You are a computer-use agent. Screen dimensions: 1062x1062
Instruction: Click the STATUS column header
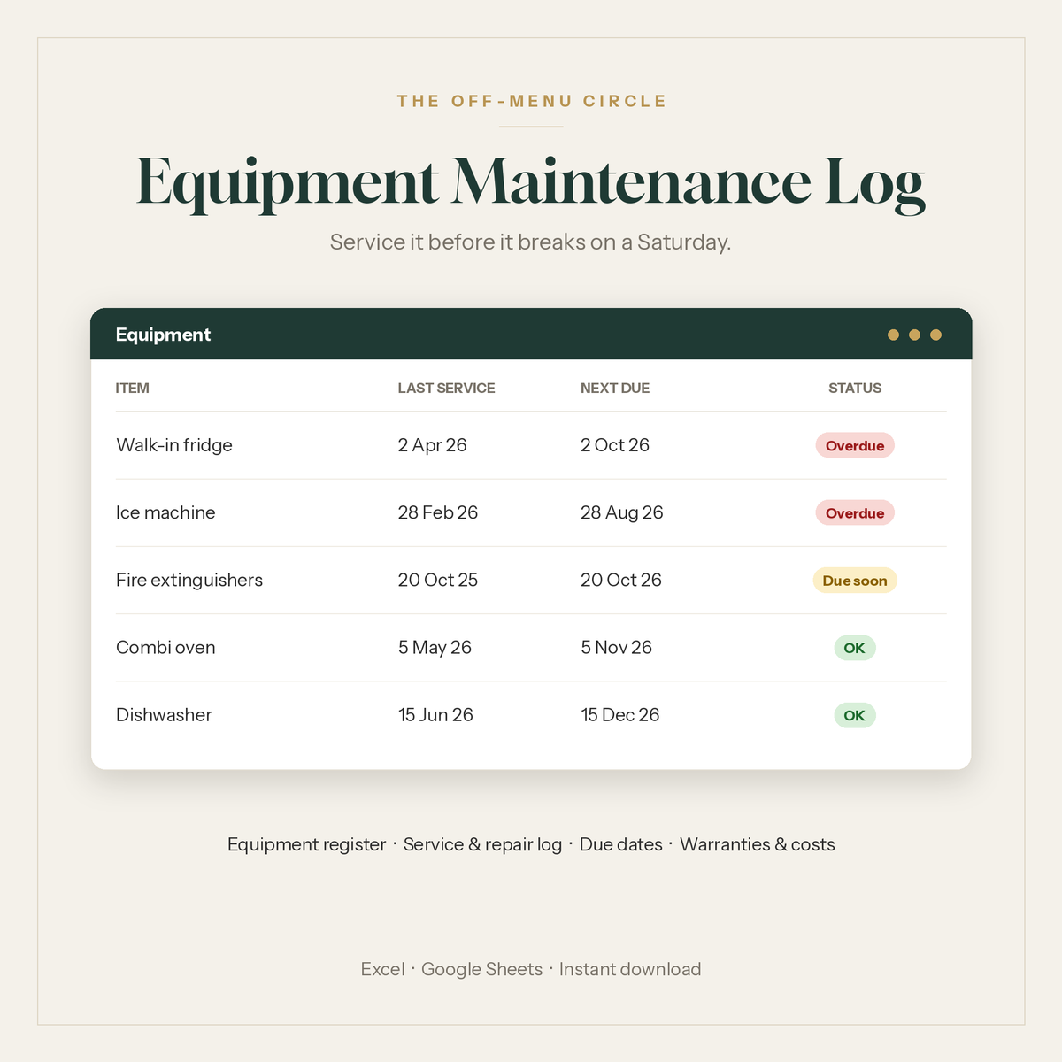click(x=855, y=388)
